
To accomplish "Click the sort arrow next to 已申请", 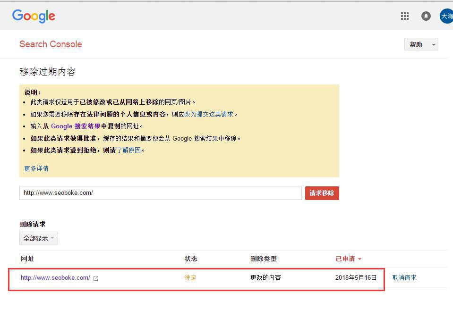I will (359, 259).
